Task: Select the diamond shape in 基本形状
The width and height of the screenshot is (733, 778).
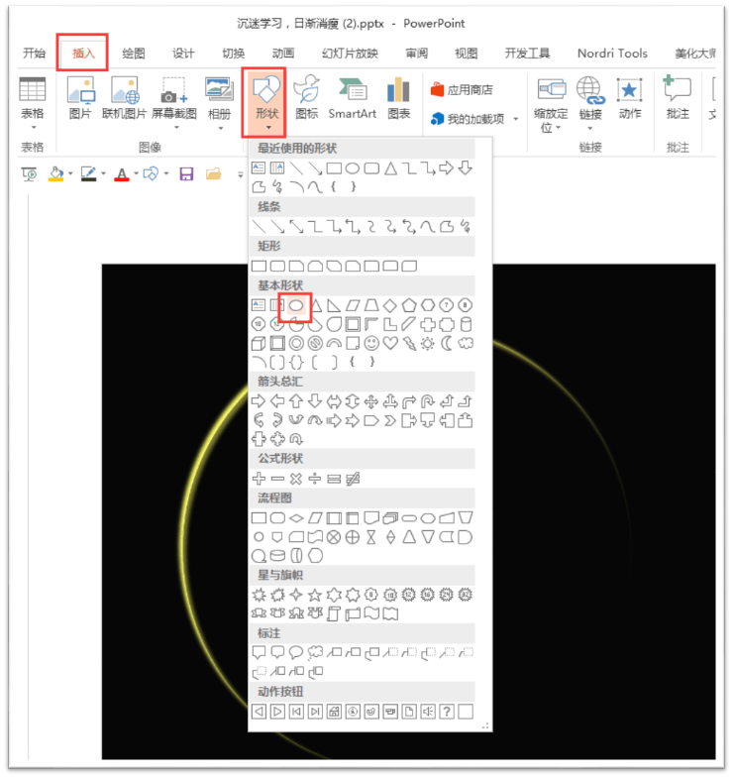Action: tap(390, 305)
